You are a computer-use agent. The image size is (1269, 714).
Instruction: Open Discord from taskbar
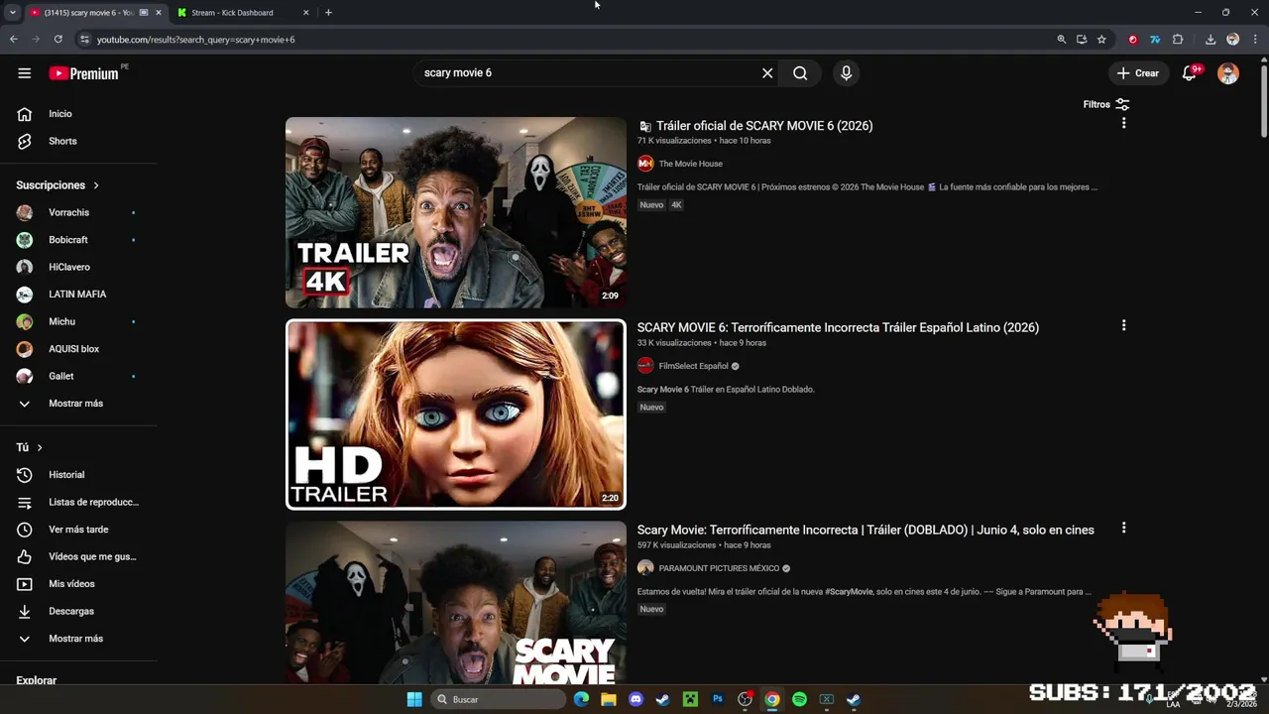(x=635, y=699)
